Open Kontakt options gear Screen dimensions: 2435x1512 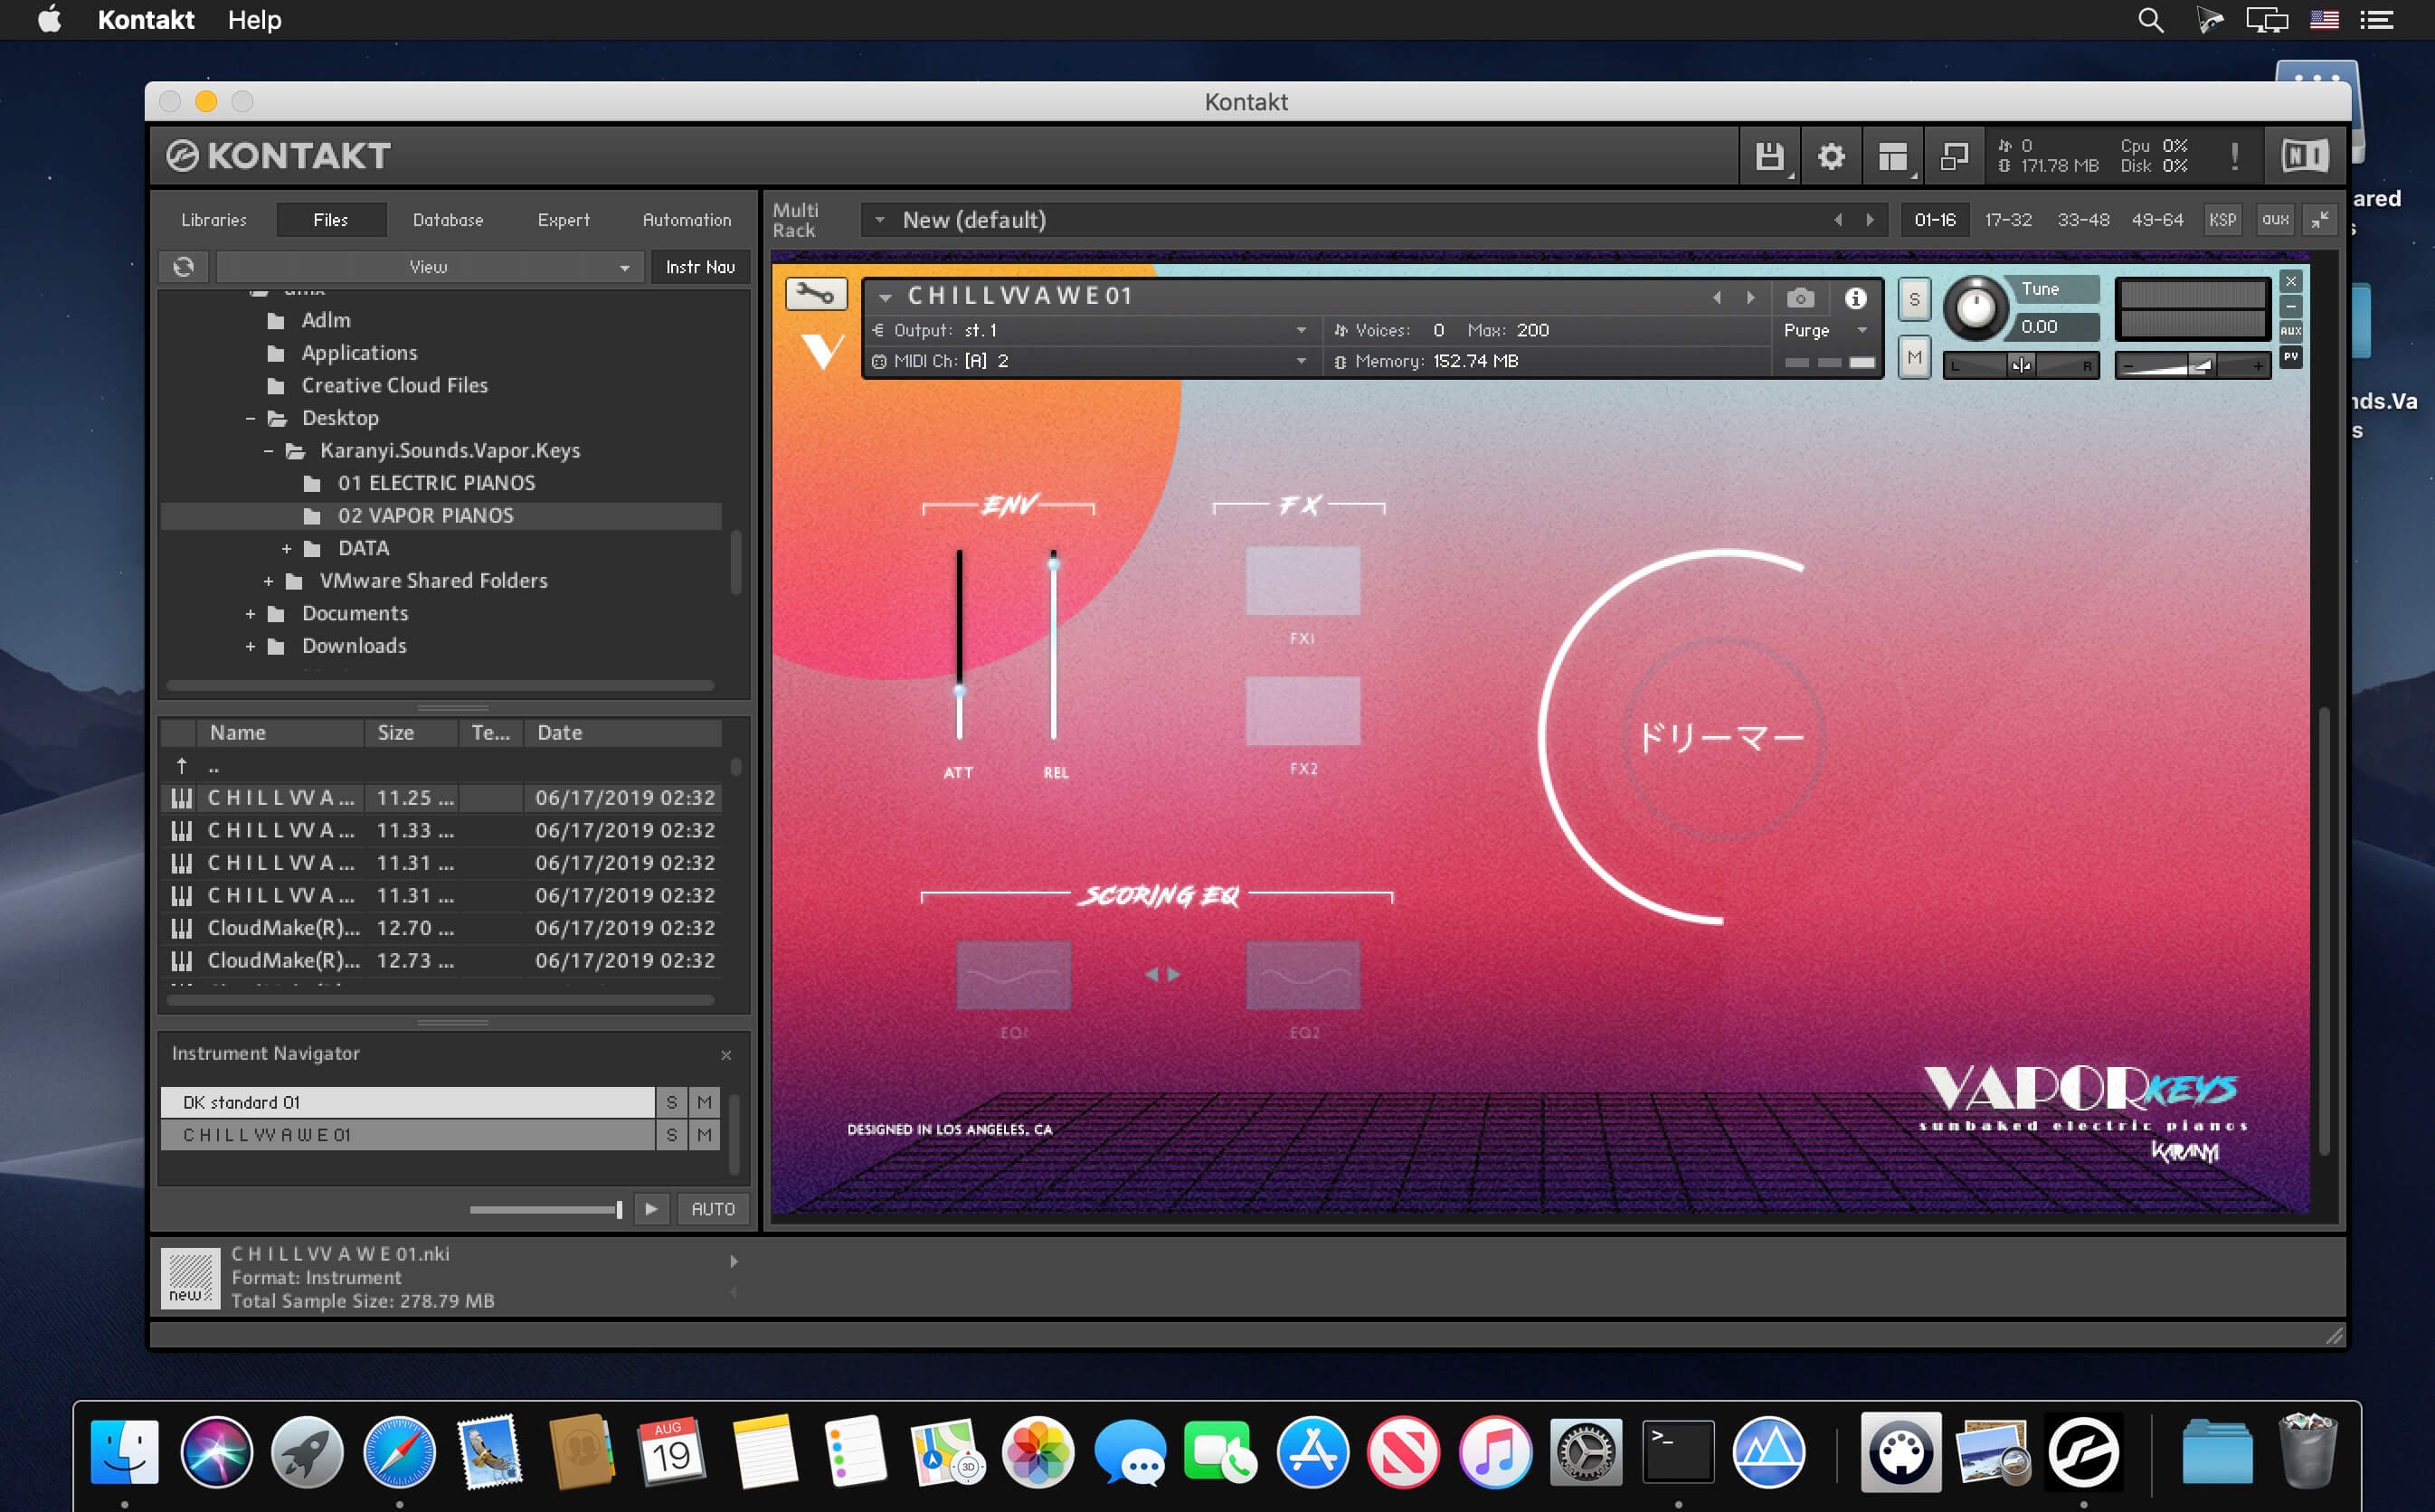coord(1831,156)
